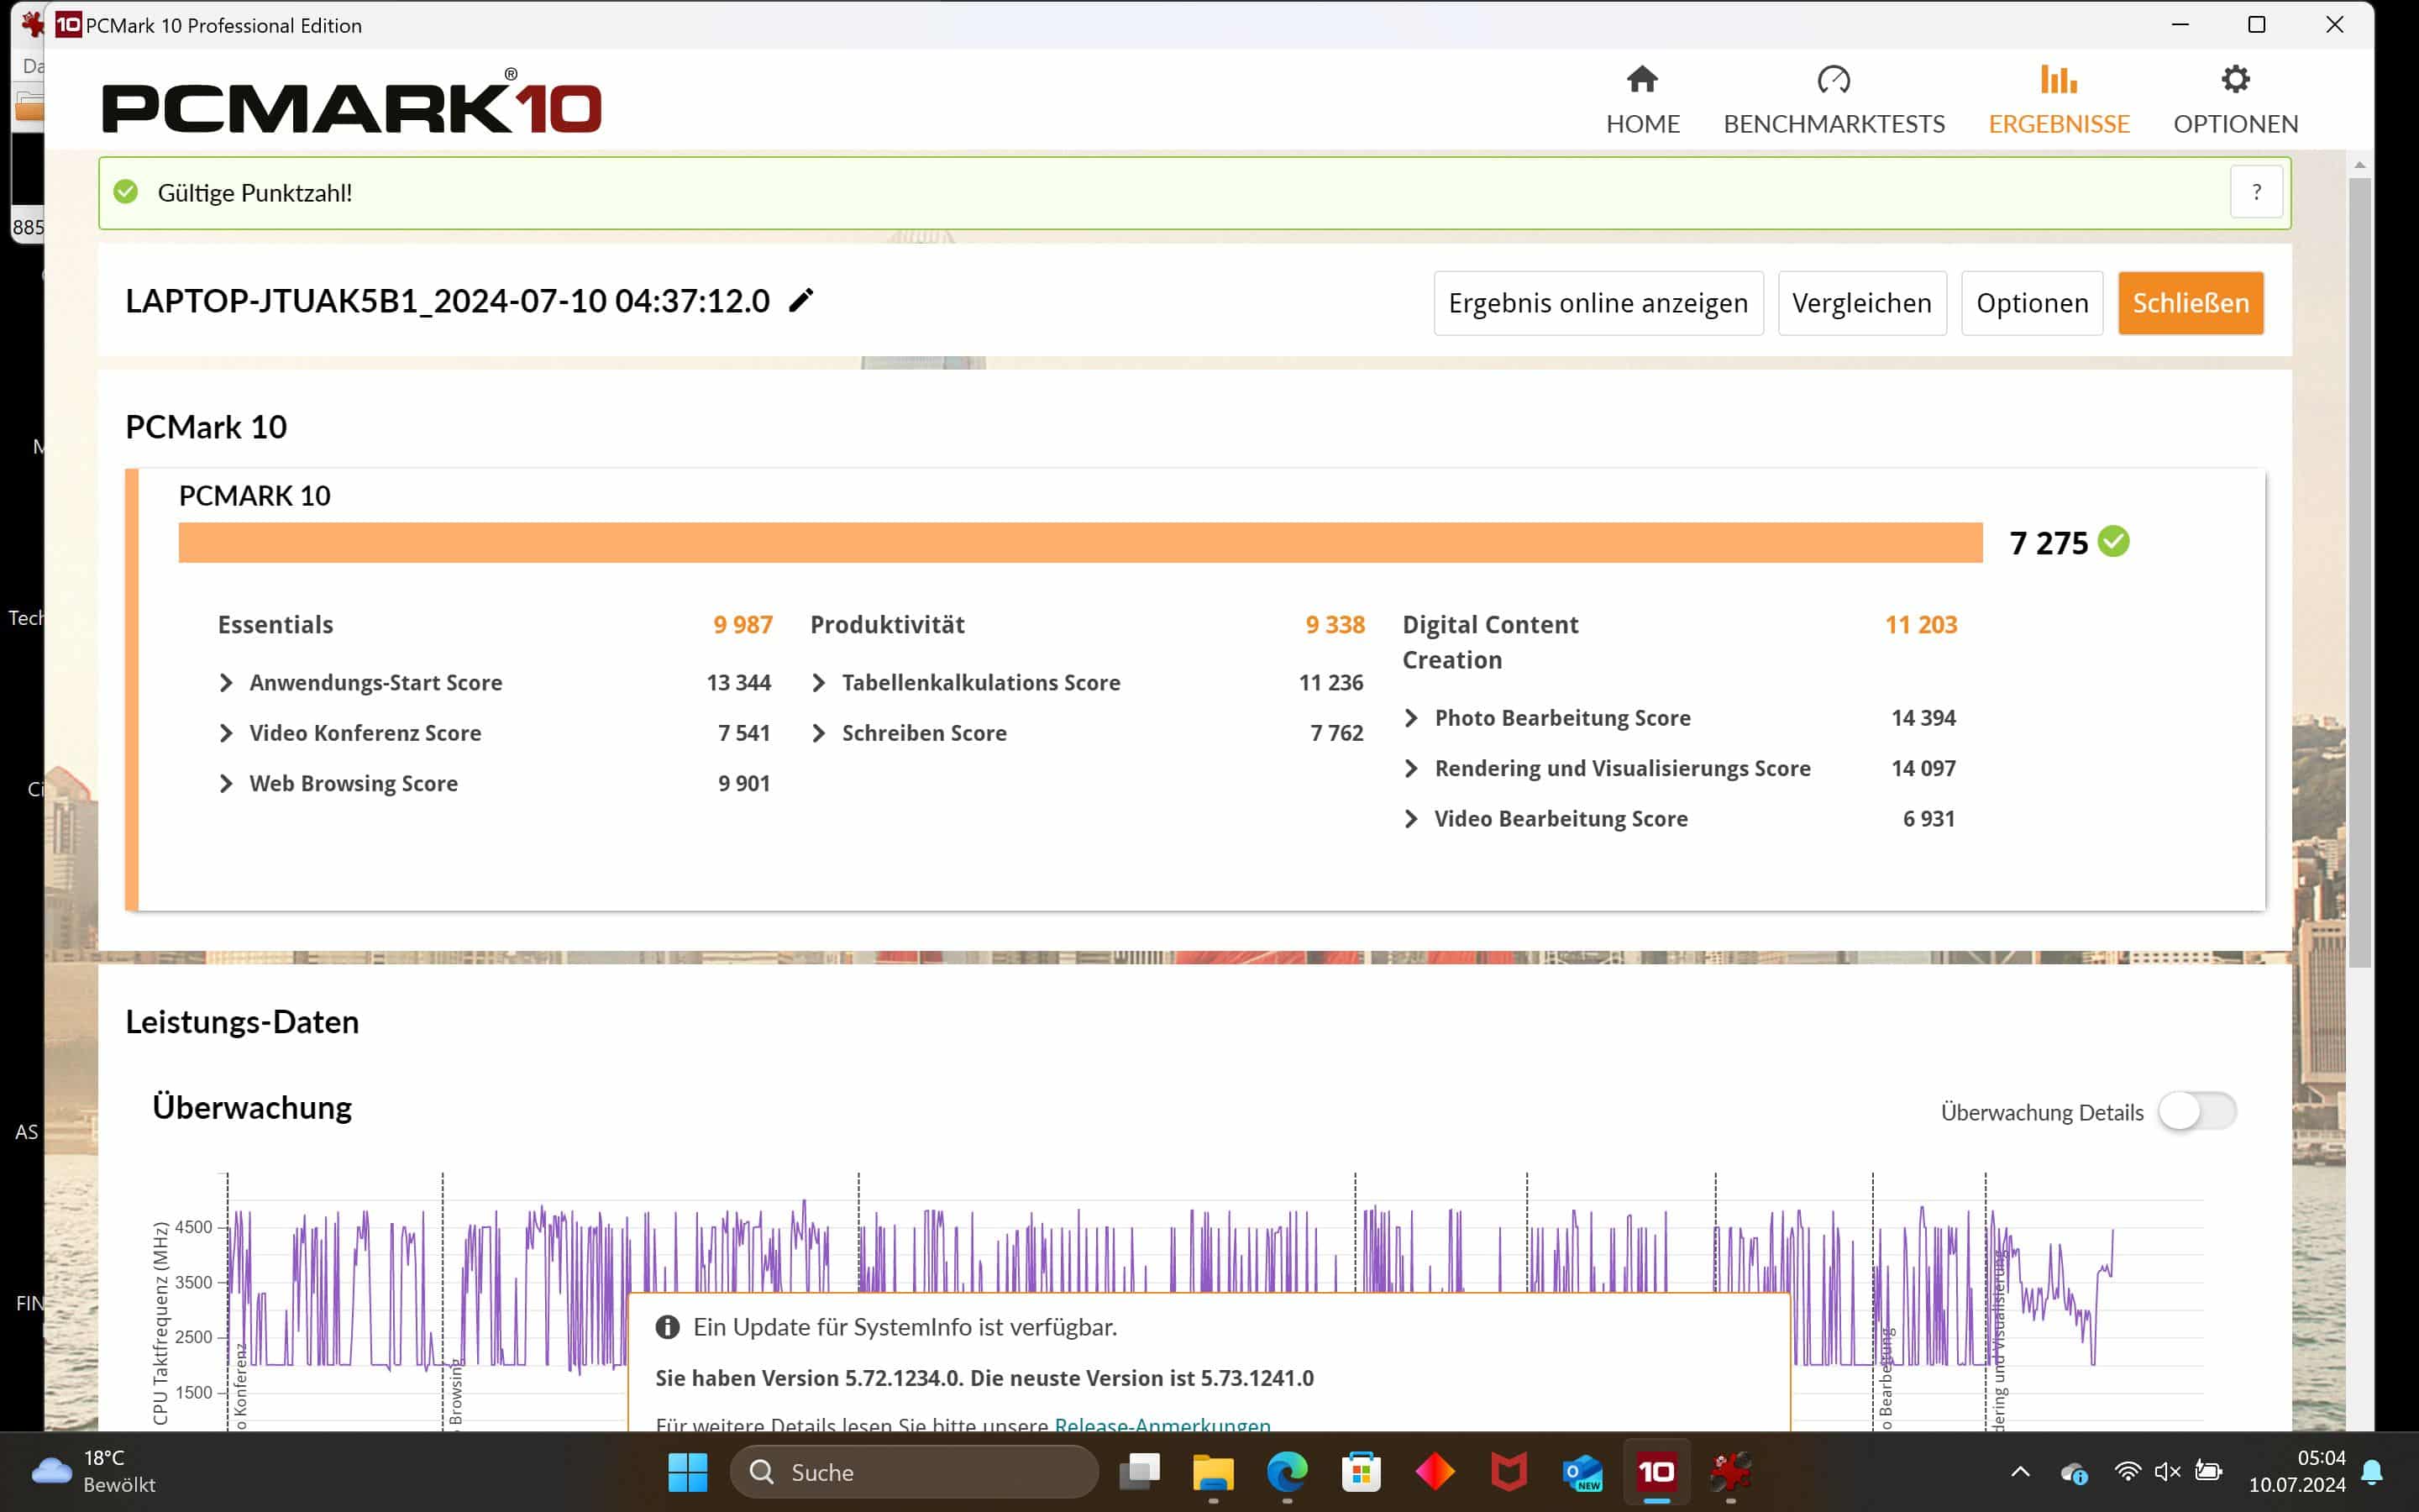This screenshot has width=2419, height=1512.
Task: Expand Web Browsing Score row
Action: tap(227, 784)
